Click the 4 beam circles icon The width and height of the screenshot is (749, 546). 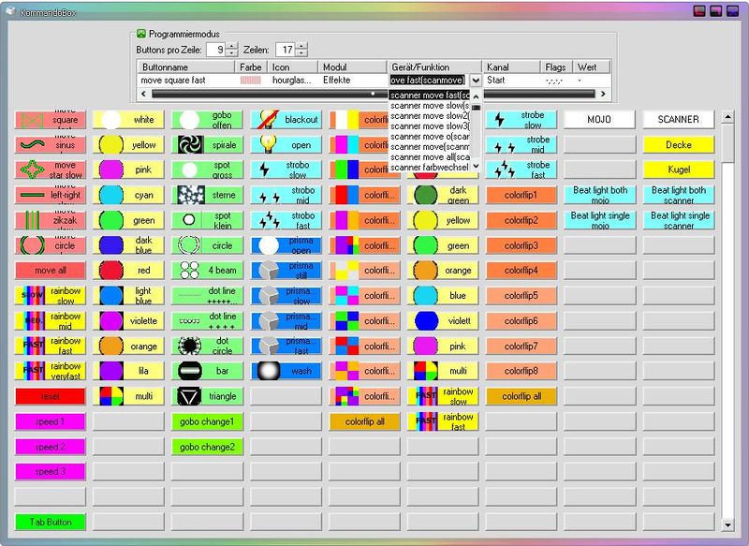190,271
